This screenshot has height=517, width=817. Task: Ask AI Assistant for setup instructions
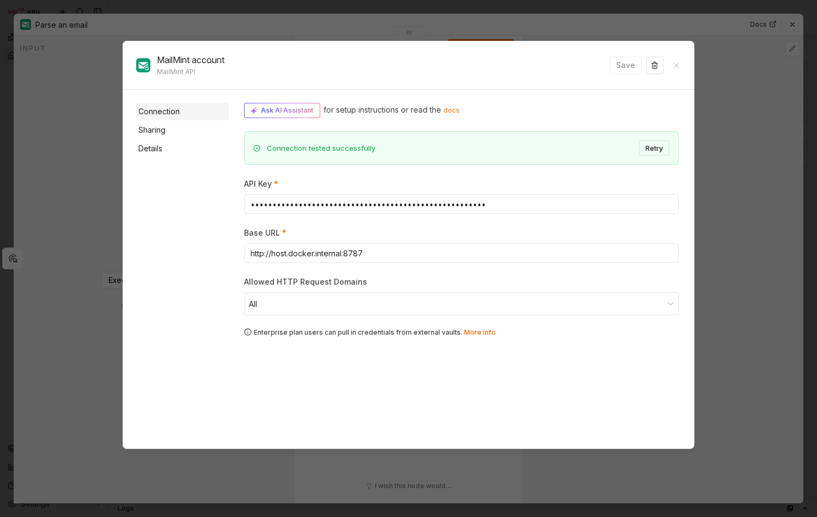(282, 110)
